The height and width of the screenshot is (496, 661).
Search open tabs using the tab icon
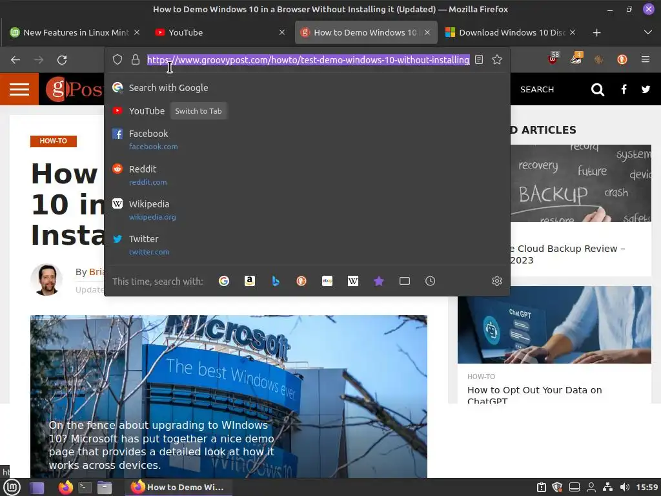click(x=405, y=281)
